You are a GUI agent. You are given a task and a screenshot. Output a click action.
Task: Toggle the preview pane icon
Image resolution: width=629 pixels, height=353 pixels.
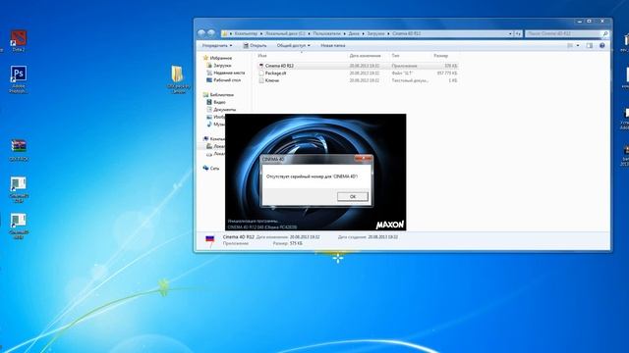point(590,46)
